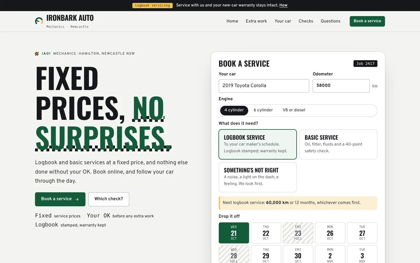Click the Ironbark Auto logo icon

tap(39, 21)
